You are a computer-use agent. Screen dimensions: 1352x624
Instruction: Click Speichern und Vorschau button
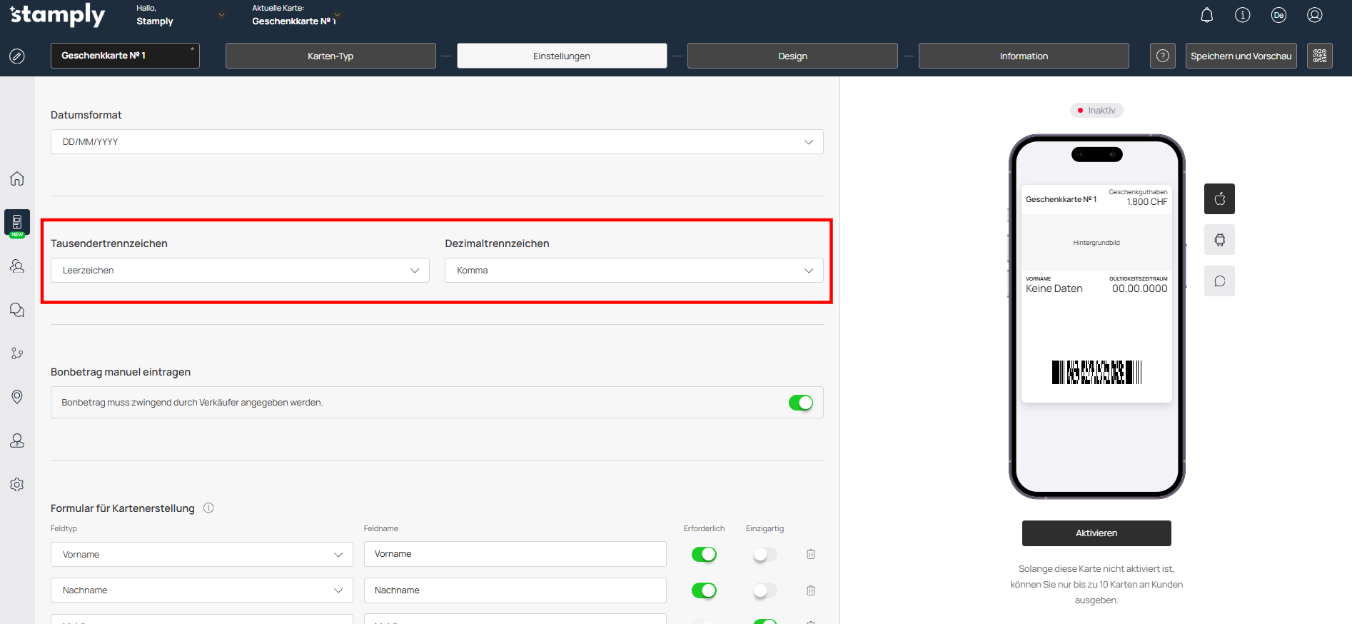tap(1240, 56)
